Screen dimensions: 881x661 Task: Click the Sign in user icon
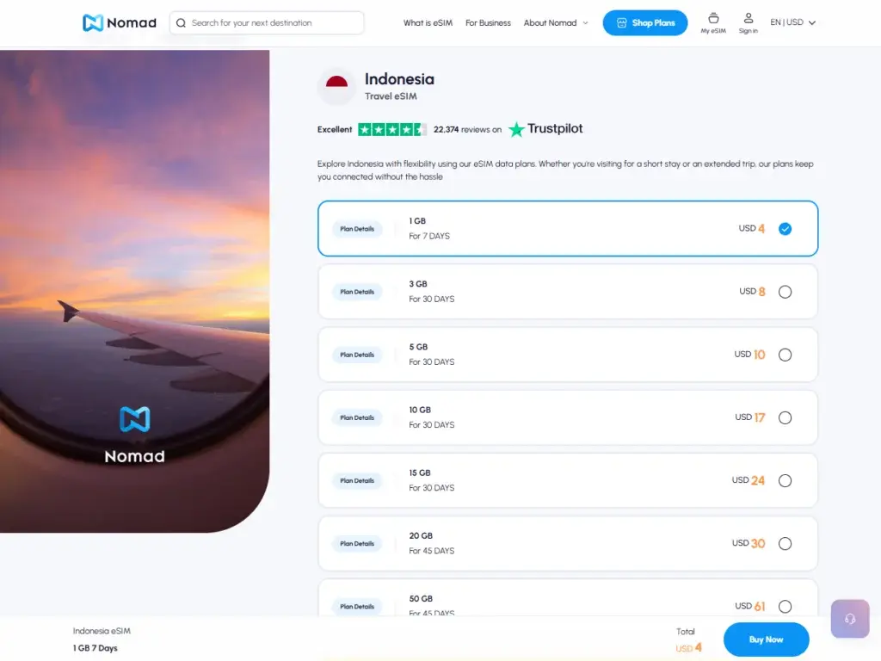(x=748, y=18)
